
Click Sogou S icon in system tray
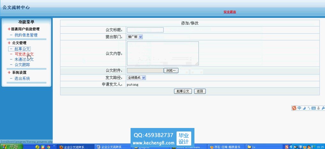click(287, 147)
